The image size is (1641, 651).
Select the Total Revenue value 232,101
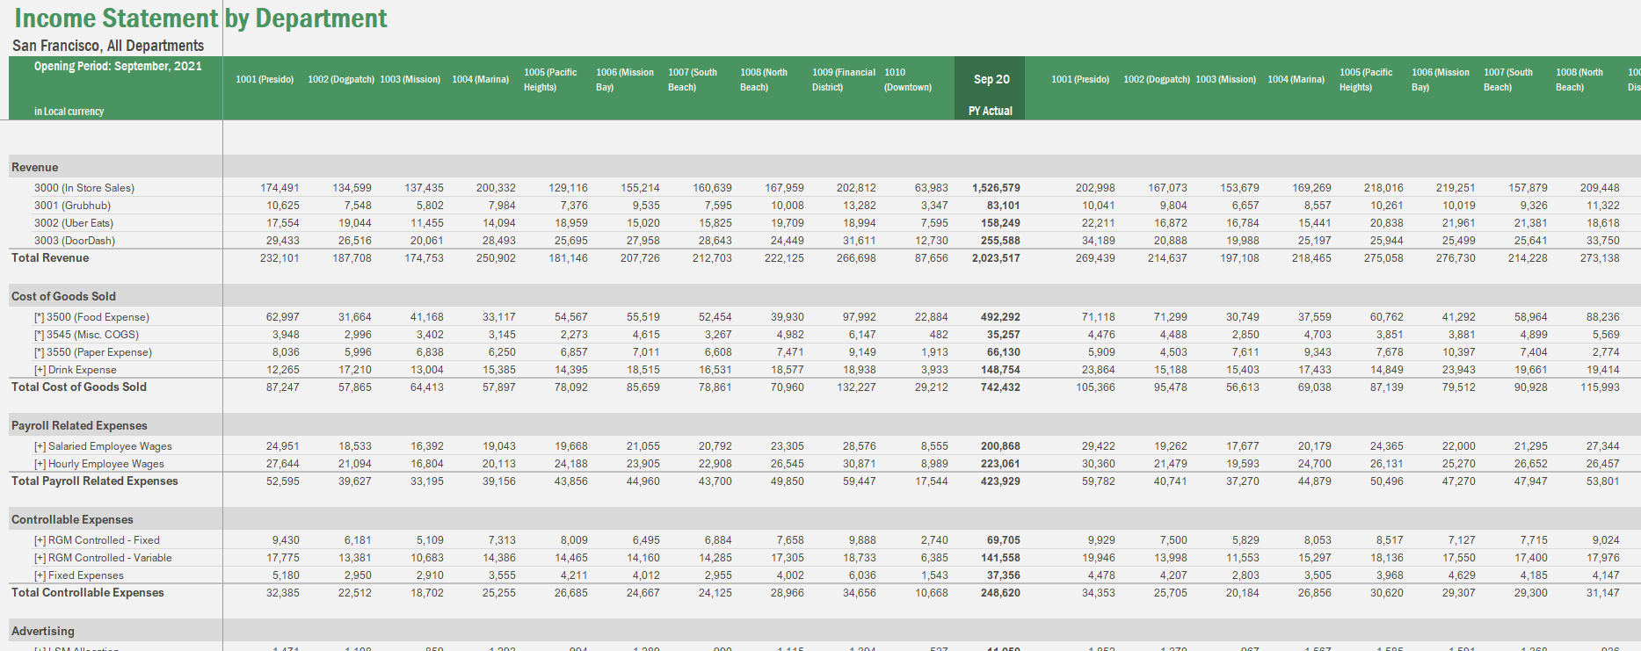pyautogui.click(x=280, y=258)
